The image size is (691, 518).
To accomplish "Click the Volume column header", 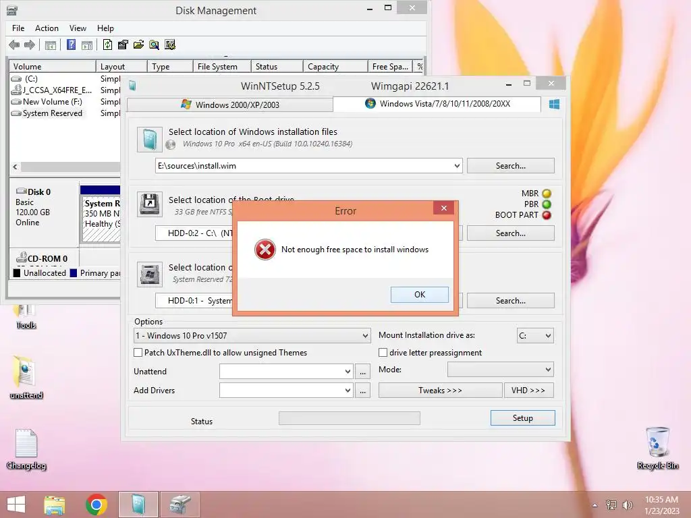I will click(x=53, y=67).
